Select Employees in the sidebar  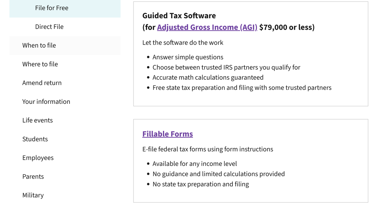[65, 158]
